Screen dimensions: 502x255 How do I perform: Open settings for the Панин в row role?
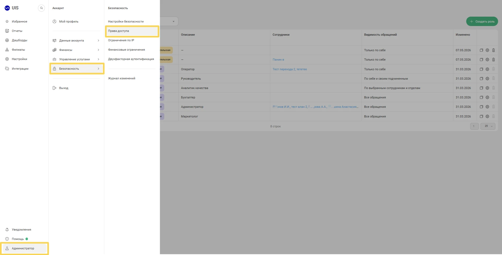point(487,60)
